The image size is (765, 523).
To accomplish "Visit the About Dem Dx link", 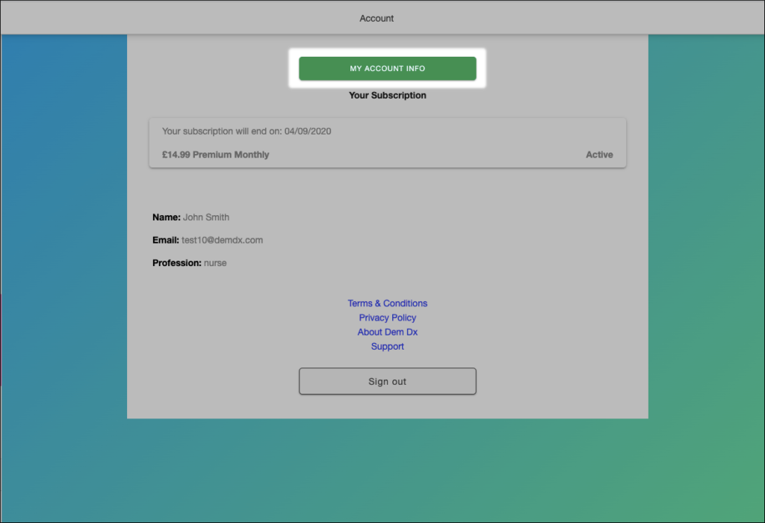I will [387, 332].
